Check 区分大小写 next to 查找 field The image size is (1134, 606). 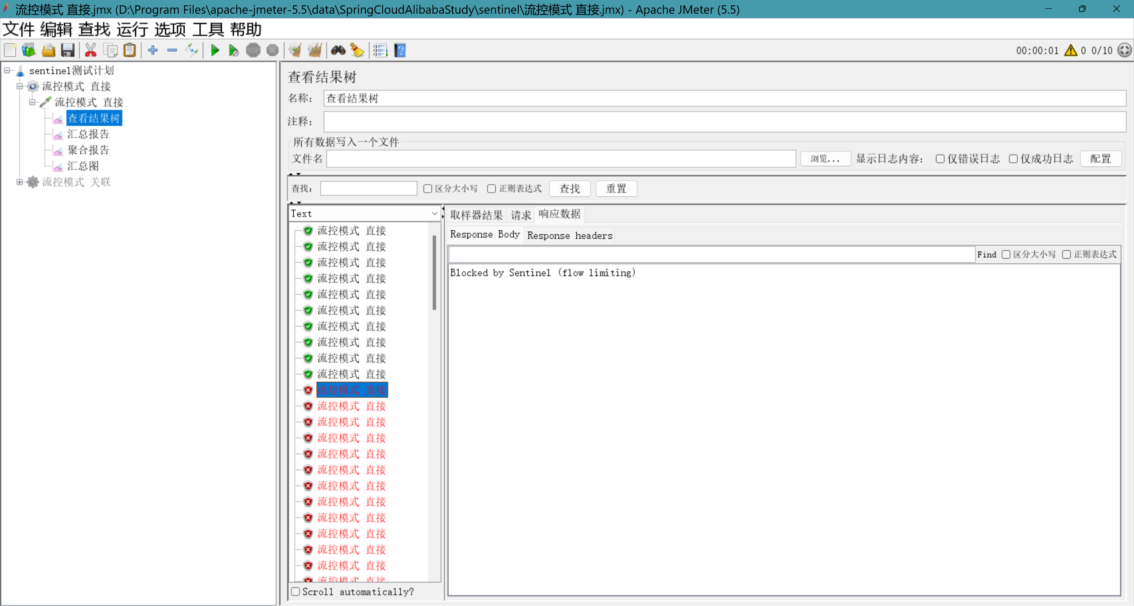[x=427, y=189]
